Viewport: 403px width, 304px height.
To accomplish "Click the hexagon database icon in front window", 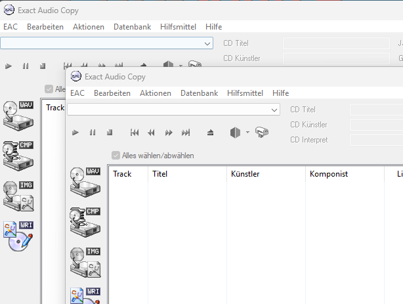I will click(x=235, y=133).
